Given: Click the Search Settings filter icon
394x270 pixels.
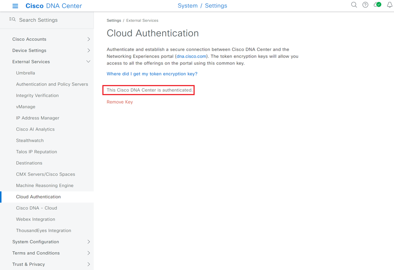Looking at the screenshot, I should (12, 19).
